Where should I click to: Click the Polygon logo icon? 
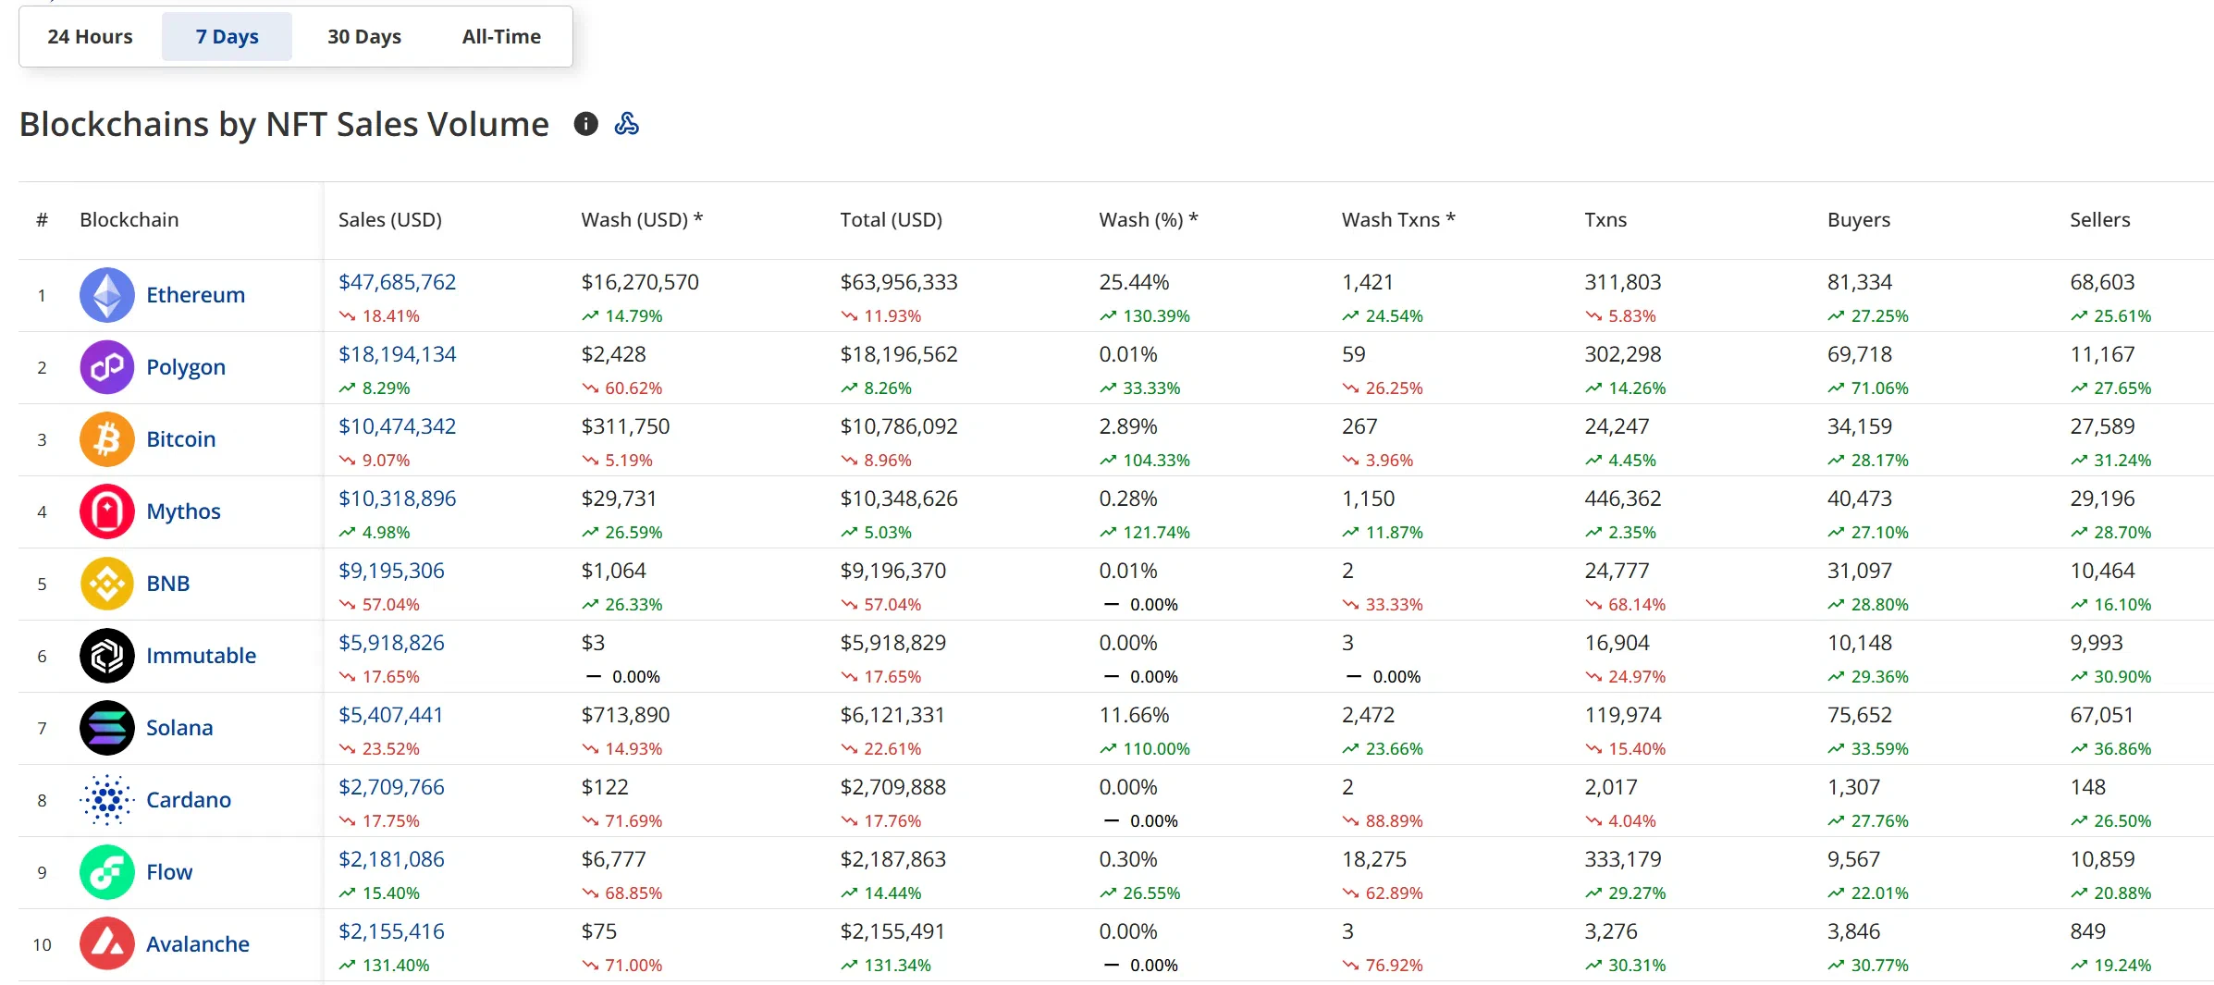coord(107,367)
